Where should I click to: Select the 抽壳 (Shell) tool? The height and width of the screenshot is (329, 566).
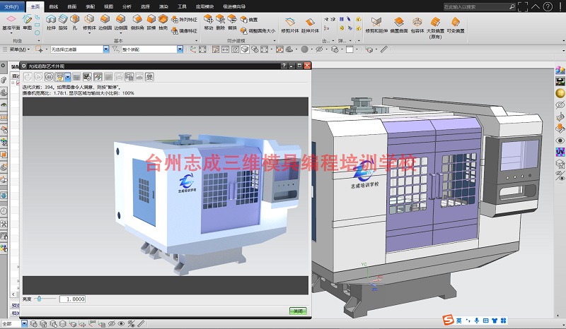[163, 22]
